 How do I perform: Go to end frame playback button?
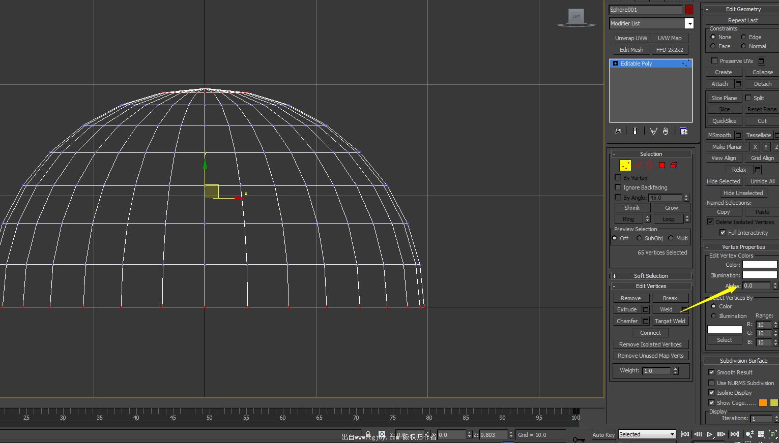(734, 434)
